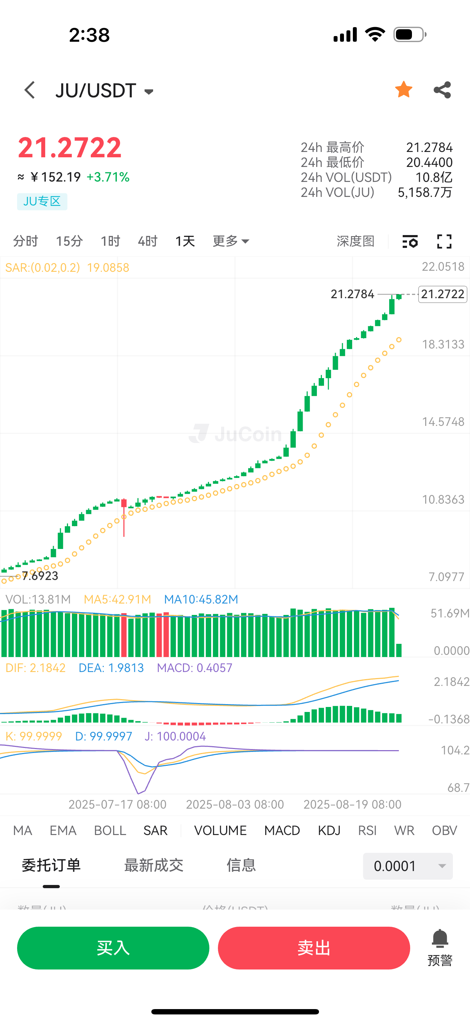The width and height of the screenshot is (470, 1023).
Task: Enter fullscreen chart mode
Action: tap(444, 241)
